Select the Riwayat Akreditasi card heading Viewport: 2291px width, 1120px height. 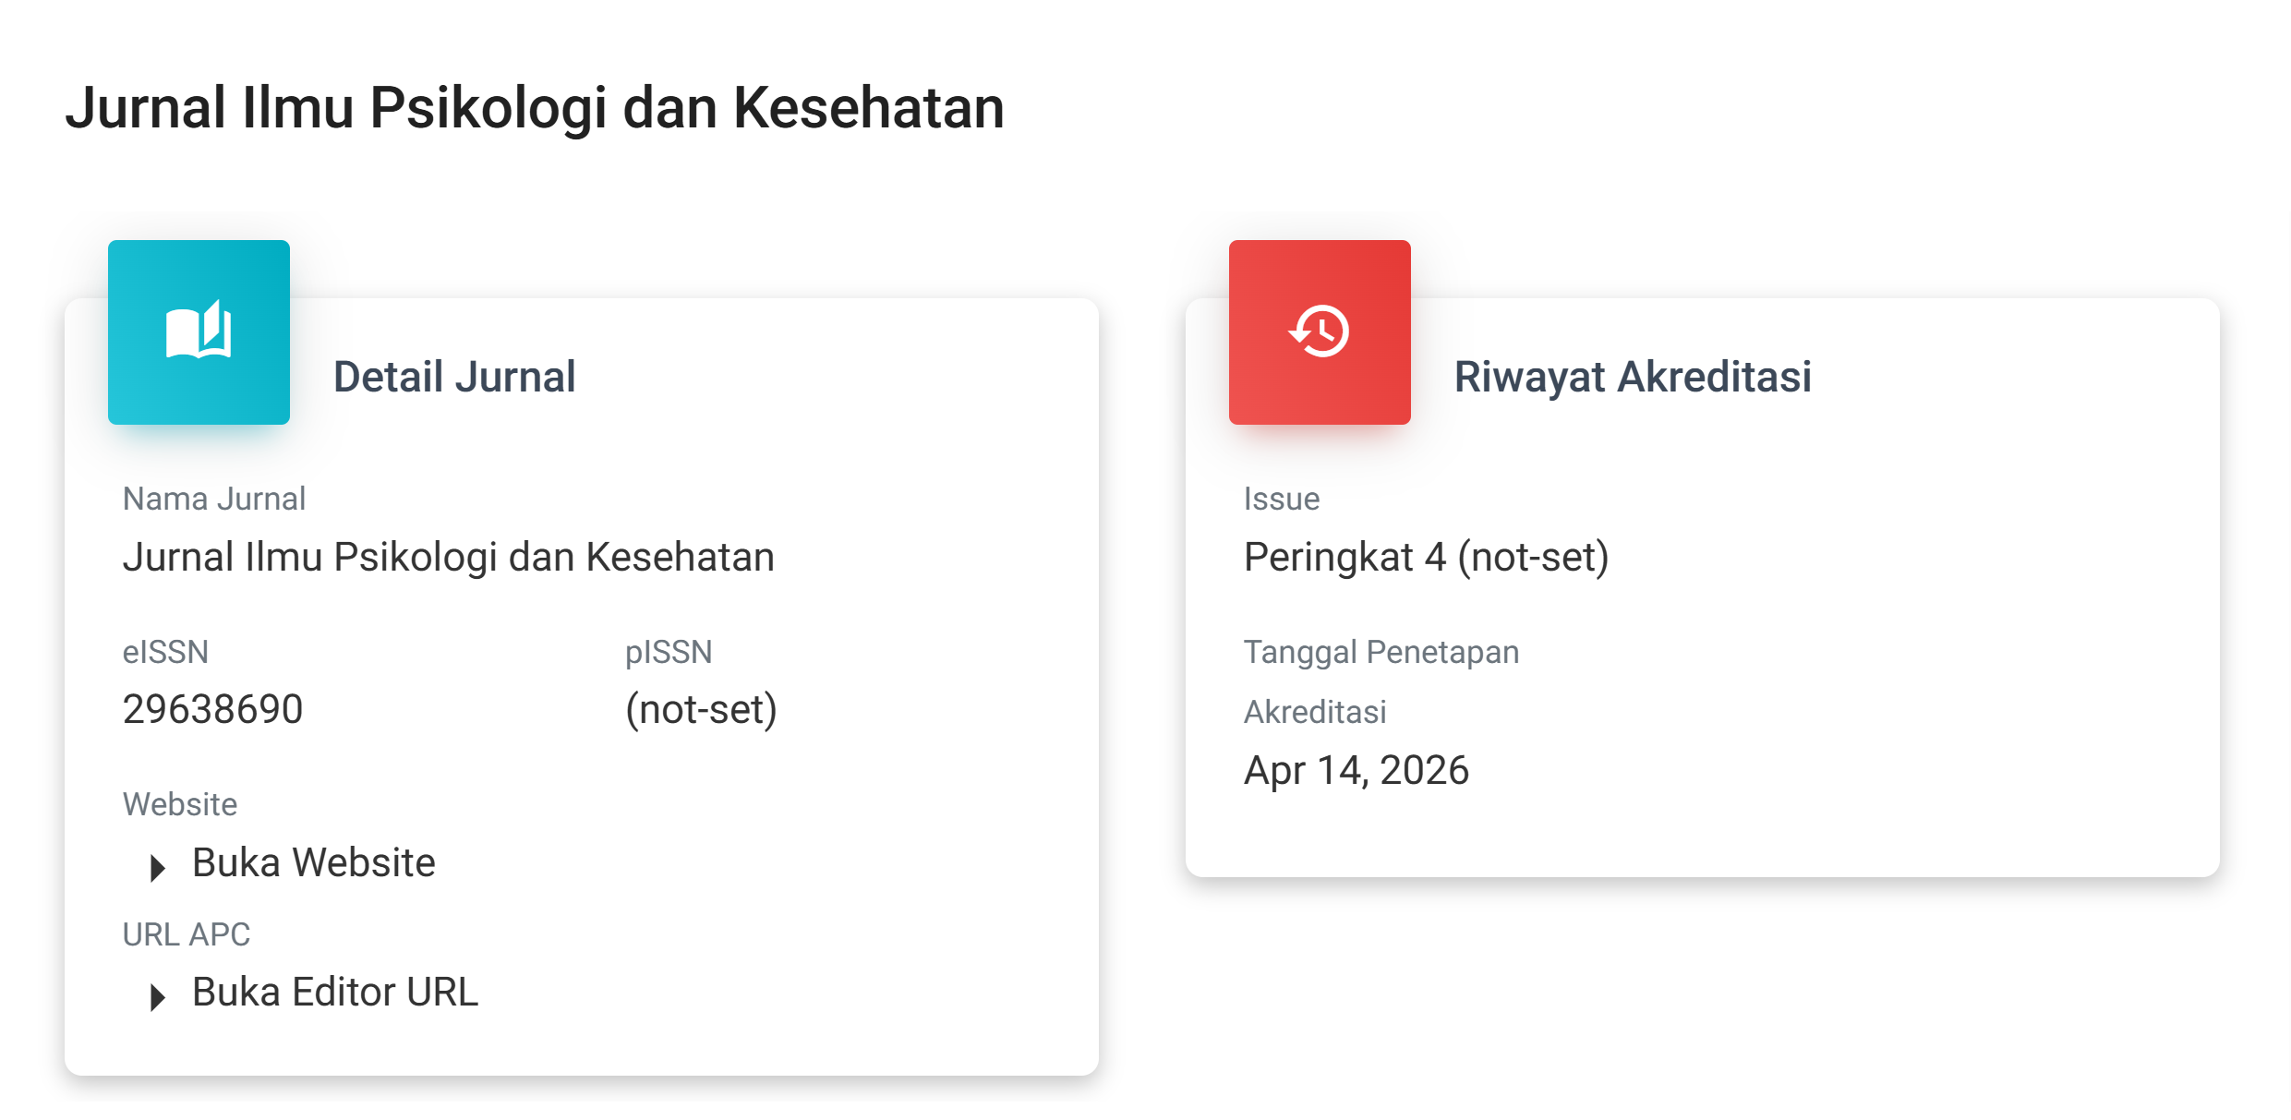click(1632, 377)
